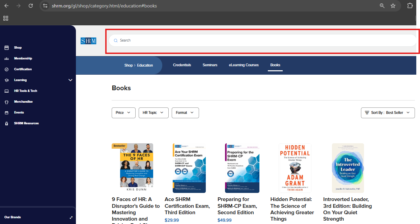Open the Sort By Best Seller dropdown
The image size is (420, 224).
[x=388, y=113]
